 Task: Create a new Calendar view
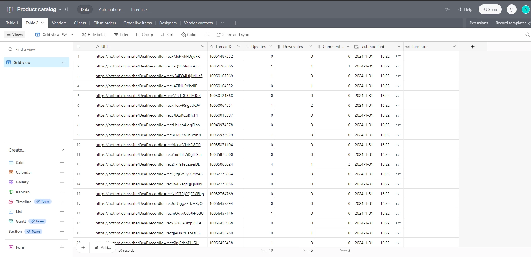pos(62,172)
